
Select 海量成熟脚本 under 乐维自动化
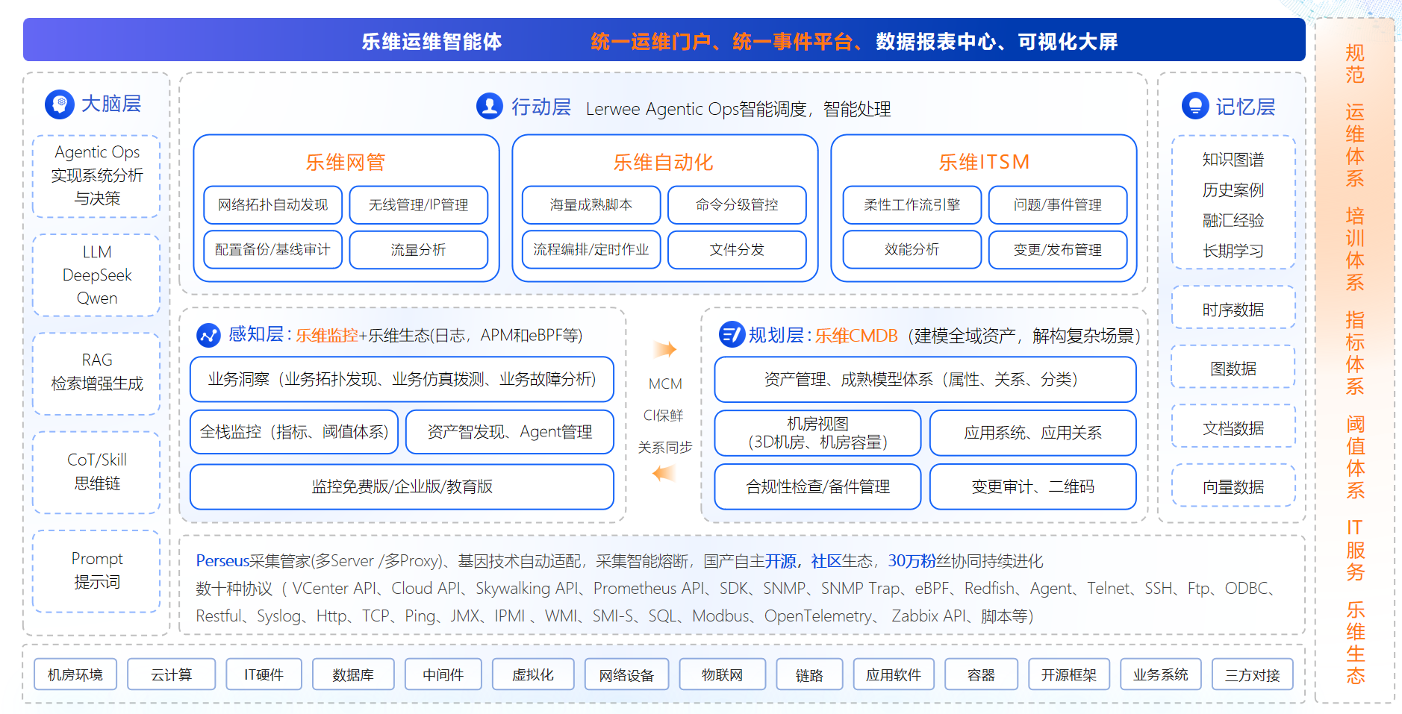pyautogui.click(x=591, y=205)
